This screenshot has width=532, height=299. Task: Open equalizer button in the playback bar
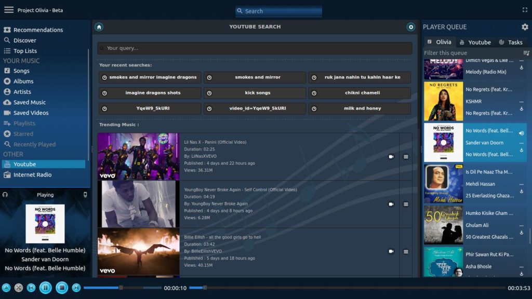pos(6,288)
